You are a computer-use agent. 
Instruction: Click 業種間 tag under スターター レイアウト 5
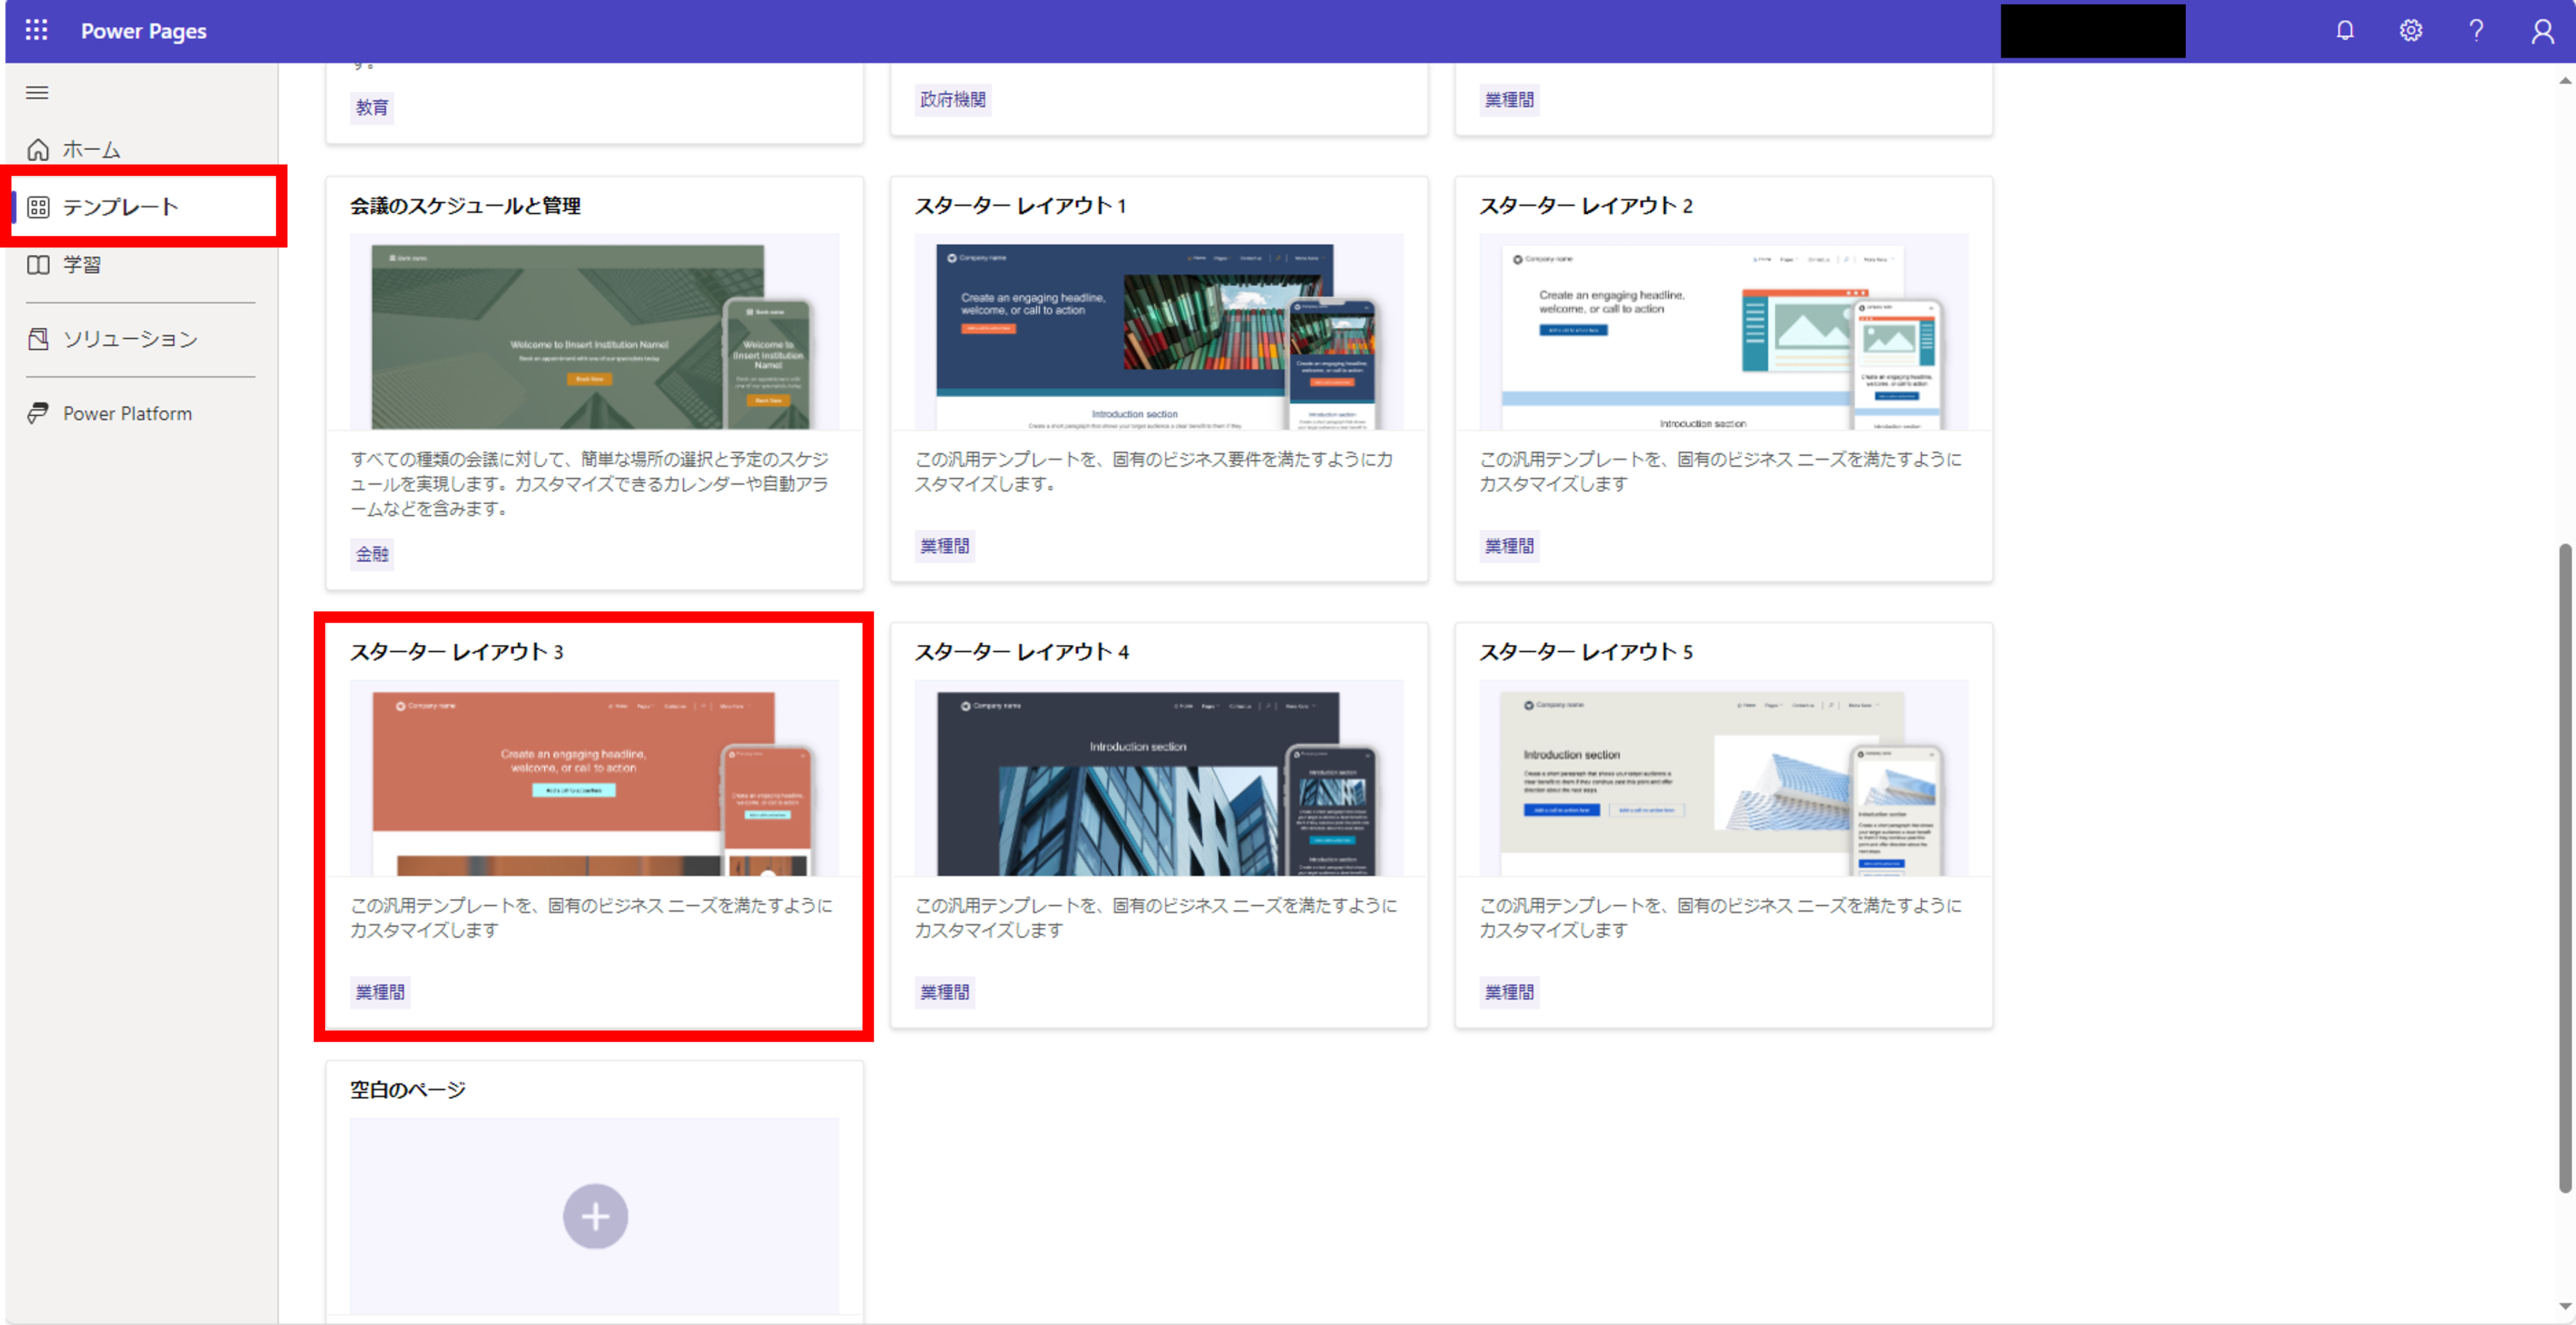(x=1509, y=992)
